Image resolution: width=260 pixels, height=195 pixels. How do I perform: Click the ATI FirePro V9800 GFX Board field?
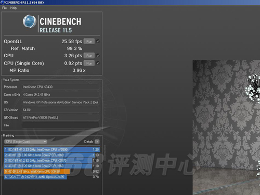pos(60,118)
